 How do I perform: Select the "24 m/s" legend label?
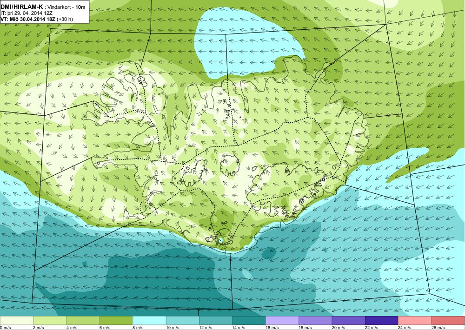[x=405, y=328]
